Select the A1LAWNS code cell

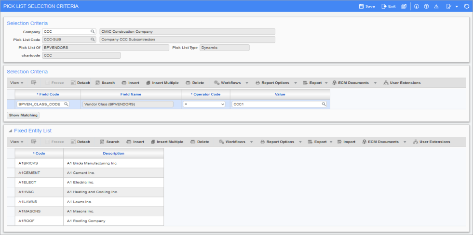39,202
